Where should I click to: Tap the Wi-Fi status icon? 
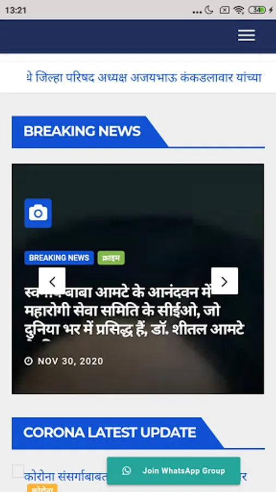coord(239,10)
